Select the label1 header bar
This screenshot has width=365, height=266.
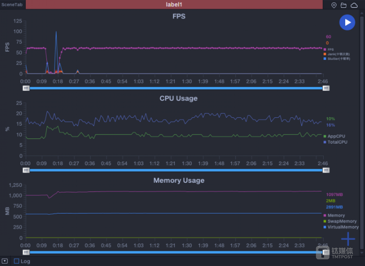[x=174, y=5]
